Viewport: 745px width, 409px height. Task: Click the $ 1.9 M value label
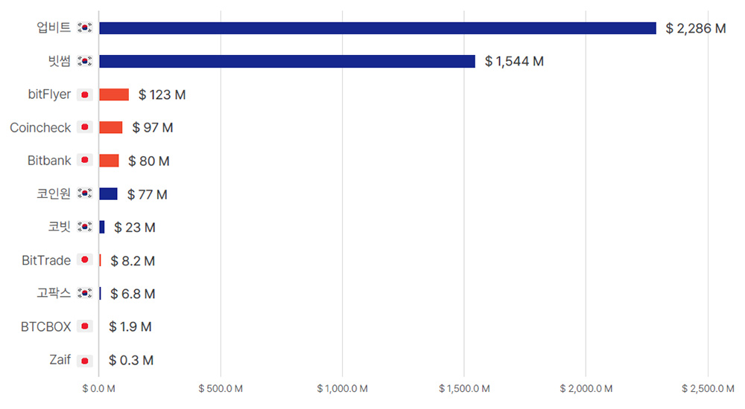pyautogui.click(x=130, y=326)
